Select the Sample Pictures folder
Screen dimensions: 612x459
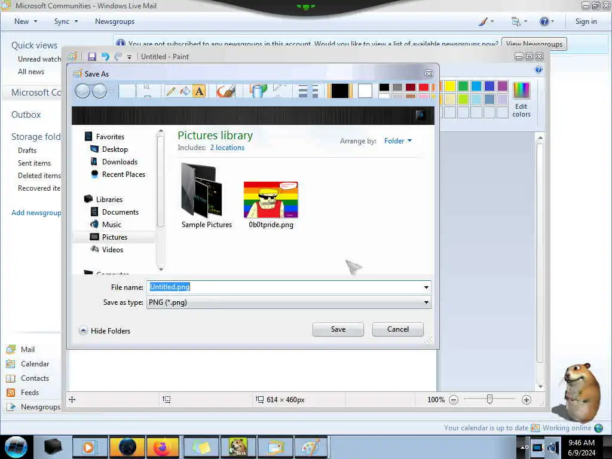(x=206, y=195)
